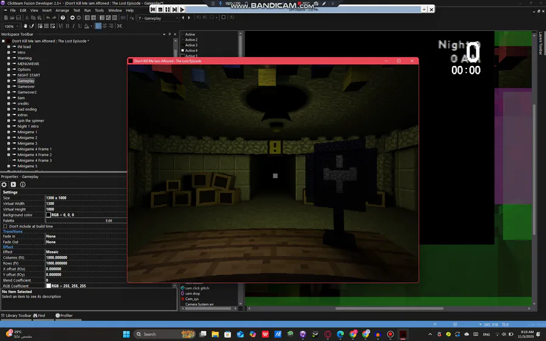Open the Tools menu
Image resolution: width=546 pixels, height=341 pixels.
(99, 10)
